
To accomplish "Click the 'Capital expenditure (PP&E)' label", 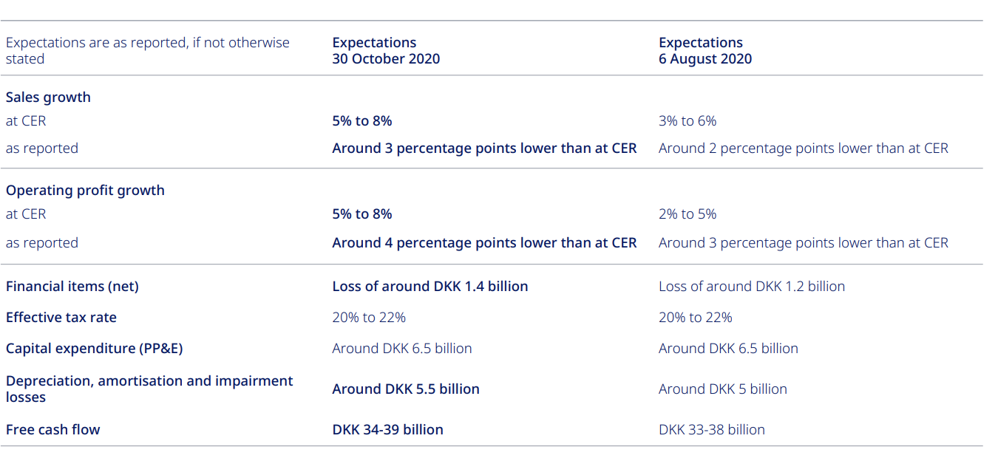I will pyautogui.click(x=94, y=349).
